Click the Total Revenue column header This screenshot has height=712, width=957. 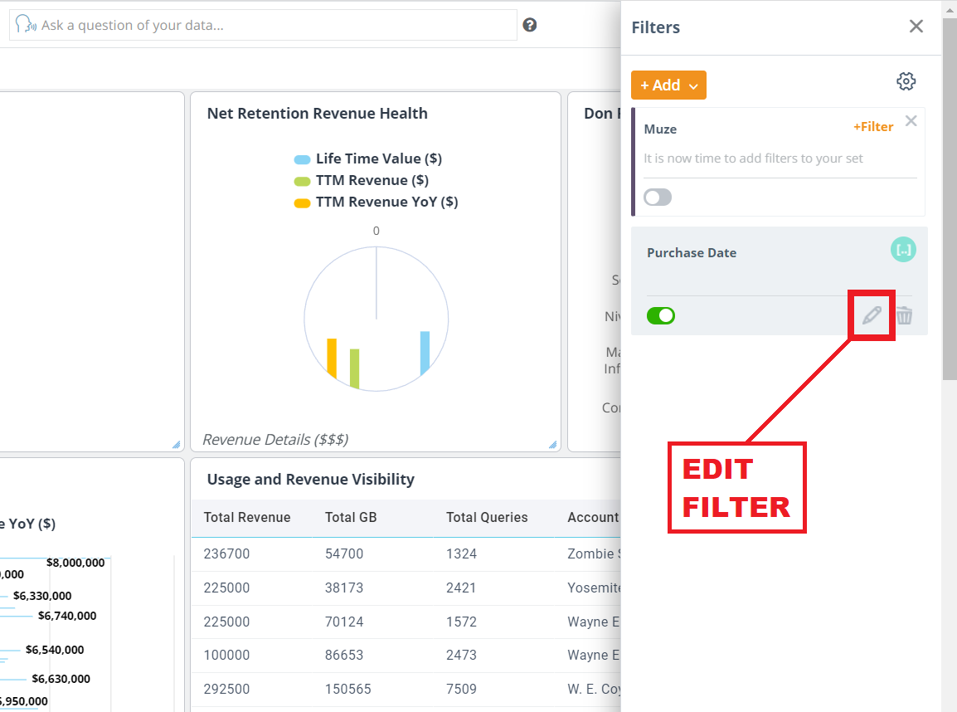click(247, 517)
